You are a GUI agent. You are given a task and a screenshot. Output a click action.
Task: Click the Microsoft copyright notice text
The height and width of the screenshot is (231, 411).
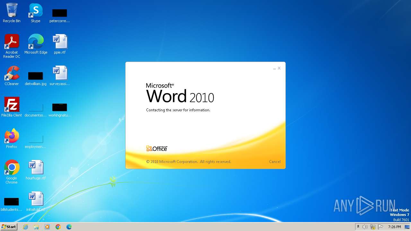188,162
